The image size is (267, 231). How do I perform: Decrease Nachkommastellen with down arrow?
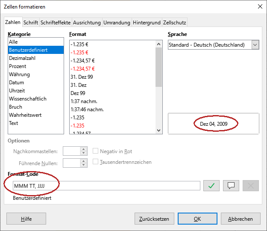click(x=83, y=153)
